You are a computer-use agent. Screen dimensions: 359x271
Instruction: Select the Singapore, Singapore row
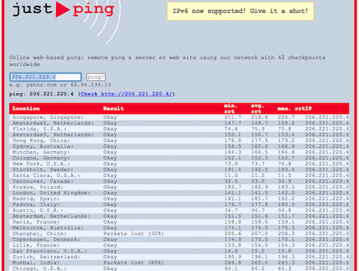tap(179, 118)
